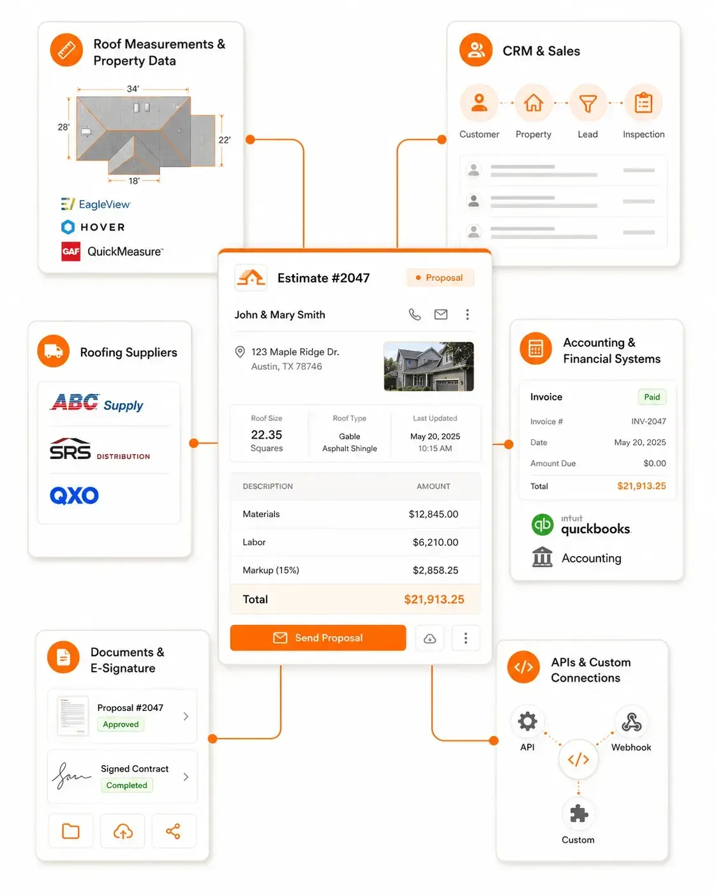Click the cloud upload icon in Documents card
This screenshot has height=894, width=716.
coord(123,831)
